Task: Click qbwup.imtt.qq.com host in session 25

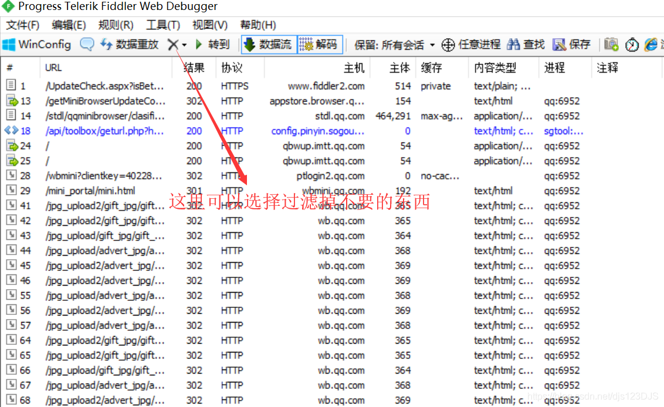Action: (324, 161)
